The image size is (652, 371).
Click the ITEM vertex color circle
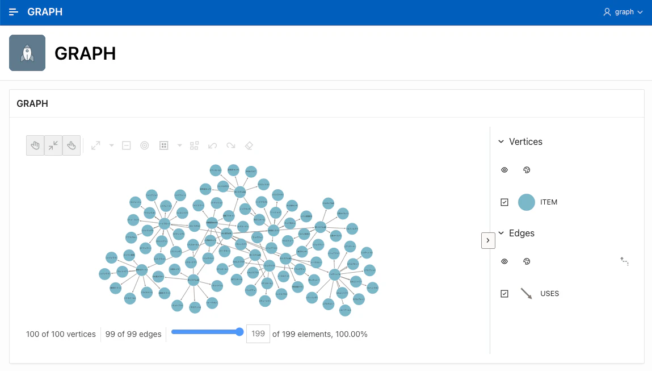point(527,202)
